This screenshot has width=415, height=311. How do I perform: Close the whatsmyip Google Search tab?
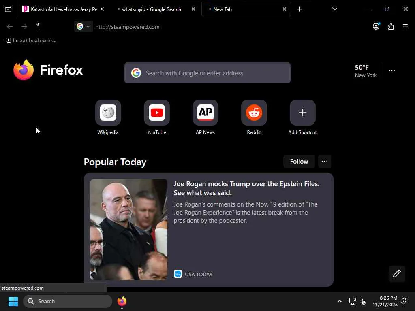[x=193, y=9]
